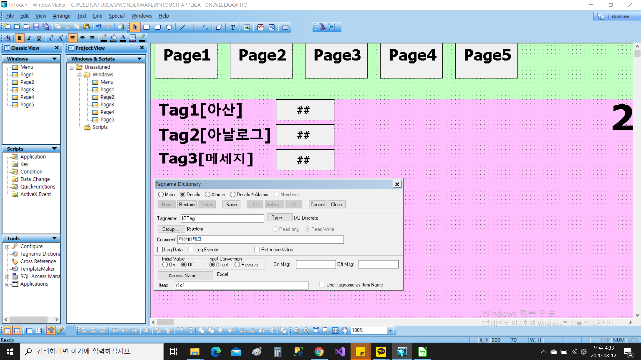641x360 pixels.
Task: Select the Rectangle drawing tool
Action: point(146,27)
